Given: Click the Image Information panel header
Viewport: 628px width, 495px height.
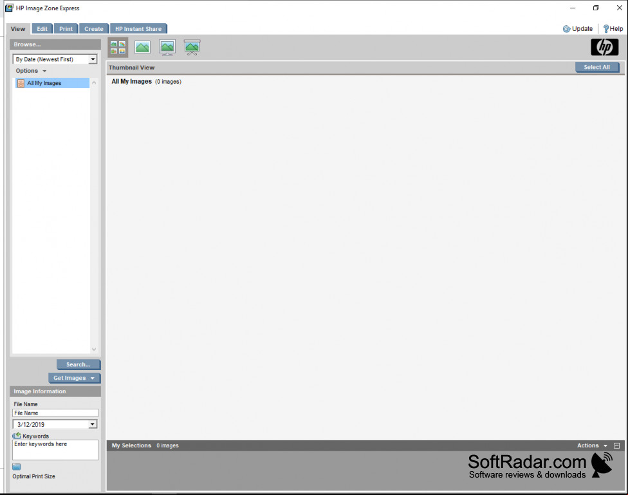Looking at the screenshot, I should tap(55, 391).
